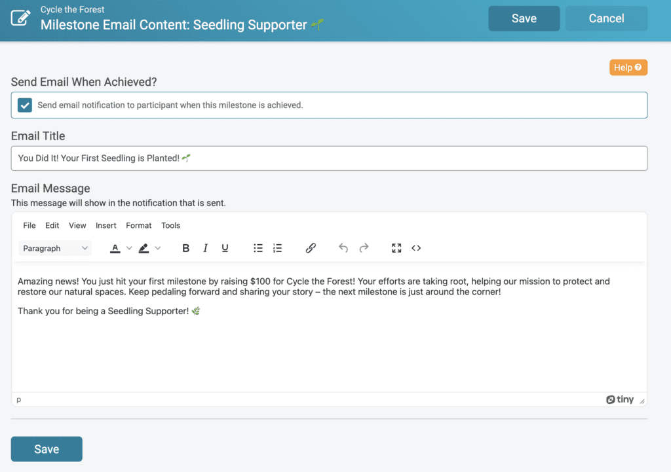Click the Save button in header
Viewport: 671px width, 472px height.
[x=524, y=18]
